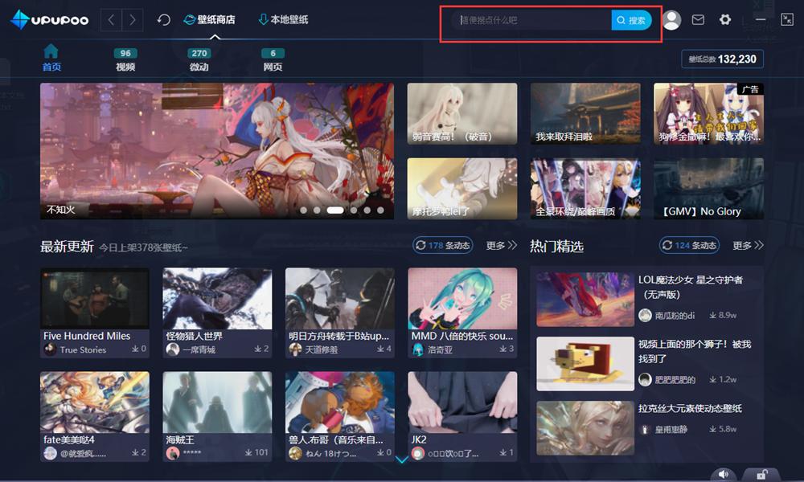
Task: Select the first carousel dot indicator
Action: pos(304,210)
